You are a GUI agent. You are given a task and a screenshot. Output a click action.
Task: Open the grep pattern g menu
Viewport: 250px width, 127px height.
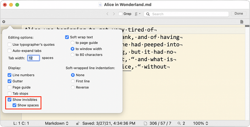click(x=138, y=14)
